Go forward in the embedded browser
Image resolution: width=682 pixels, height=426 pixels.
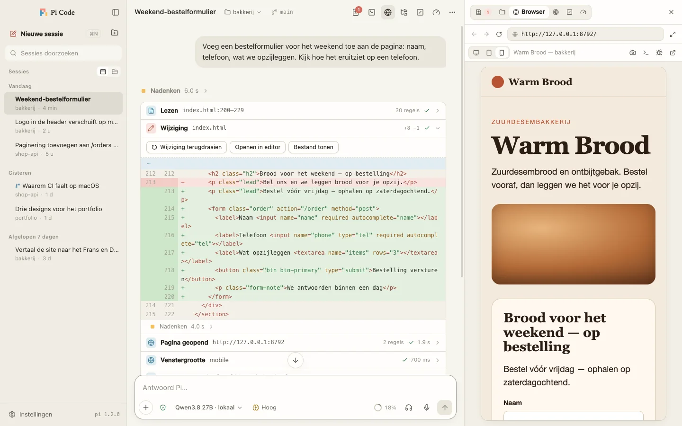[x=486, y=34]
